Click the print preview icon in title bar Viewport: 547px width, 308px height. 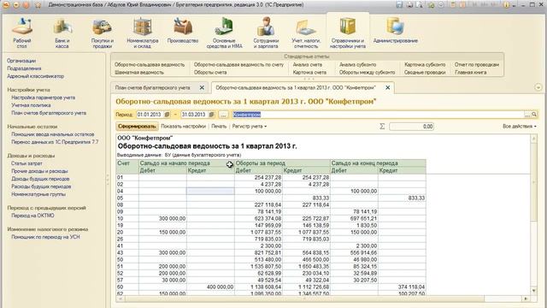pyautogui.click(x=420, y=5)
